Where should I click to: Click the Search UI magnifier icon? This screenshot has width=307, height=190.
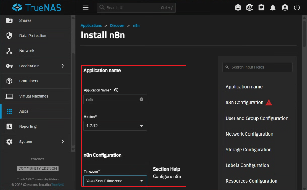click(102, 7)
